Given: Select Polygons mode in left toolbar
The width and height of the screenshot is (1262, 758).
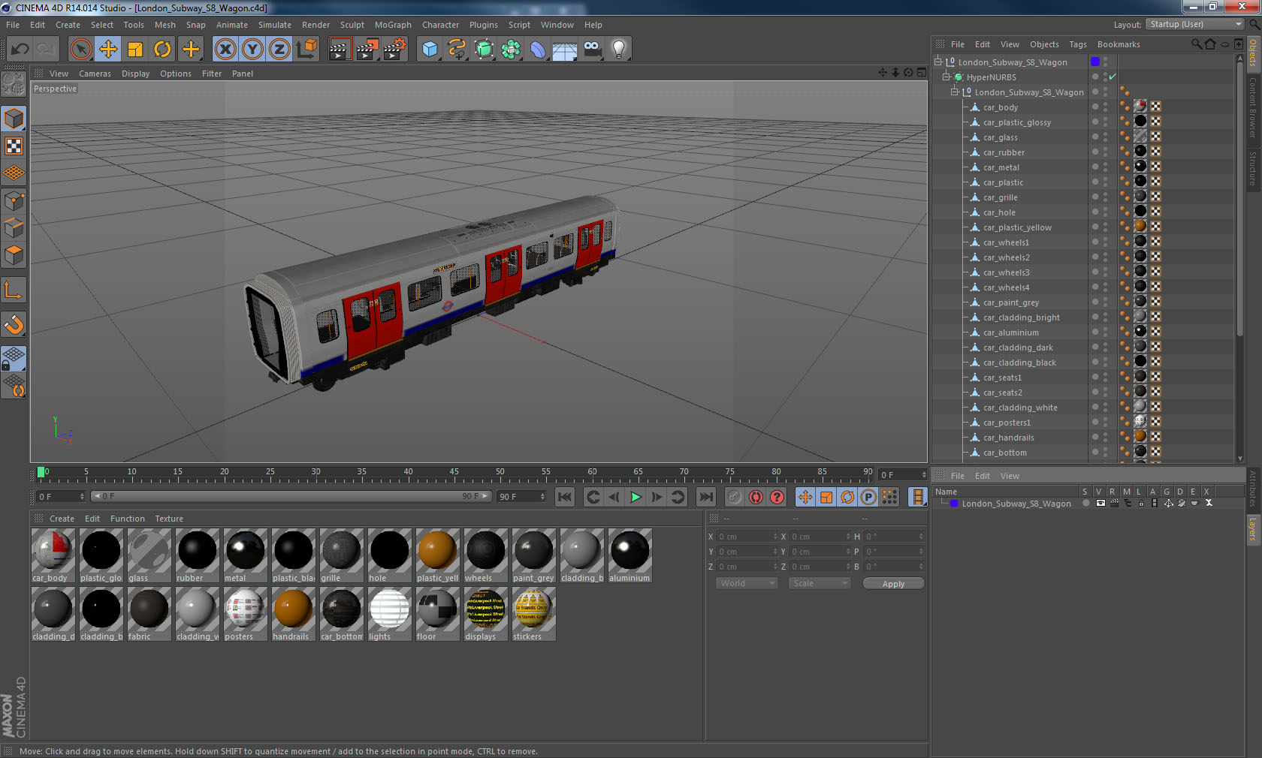Looking at the screenshot, I should (x=14, y=255).
